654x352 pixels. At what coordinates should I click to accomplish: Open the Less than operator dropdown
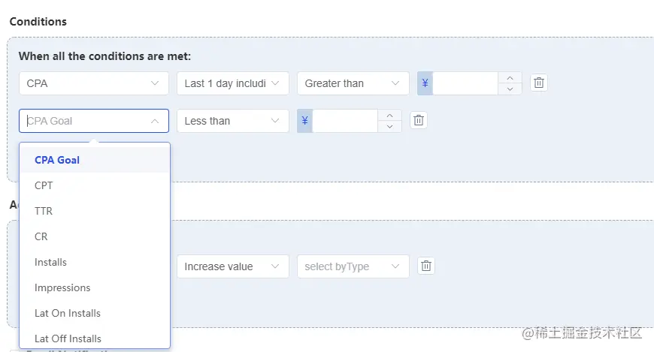[232, 121]
